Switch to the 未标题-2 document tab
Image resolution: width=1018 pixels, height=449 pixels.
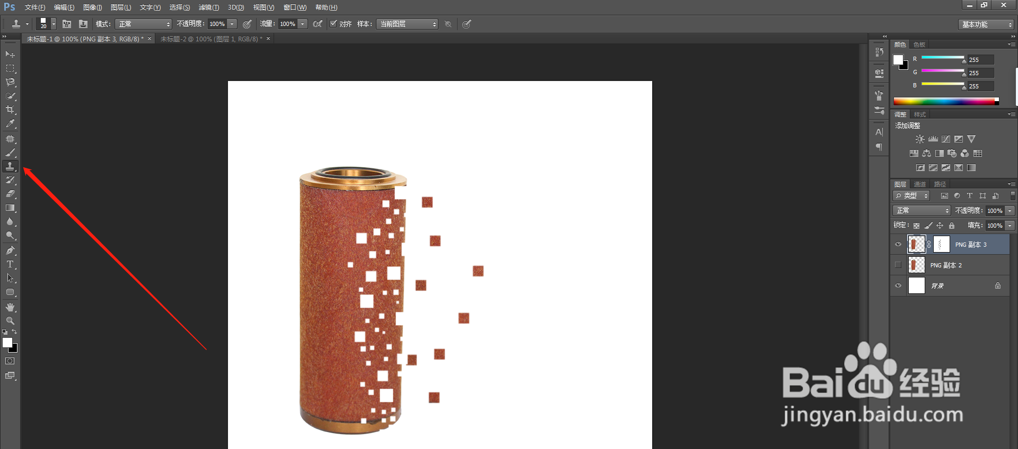pos(212,39)
